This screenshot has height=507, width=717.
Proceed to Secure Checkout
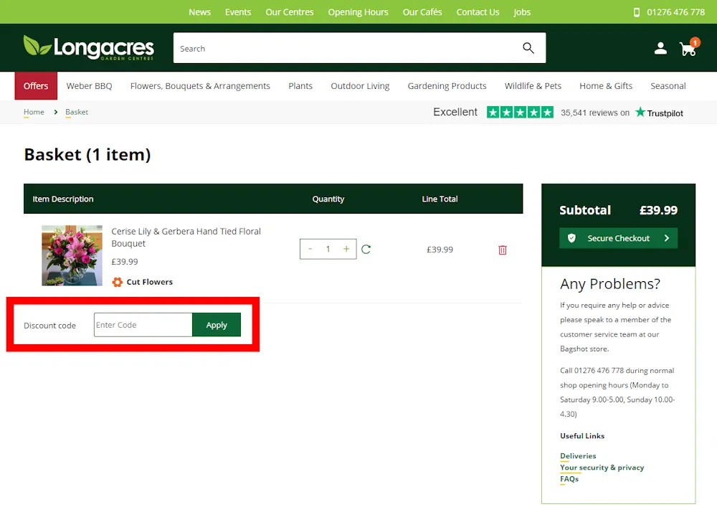(618, 238)
